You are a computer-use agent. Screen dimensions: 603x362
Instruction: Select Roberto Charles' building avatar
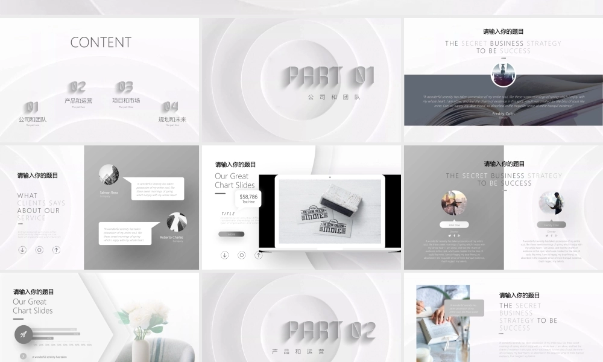[177, 222]
